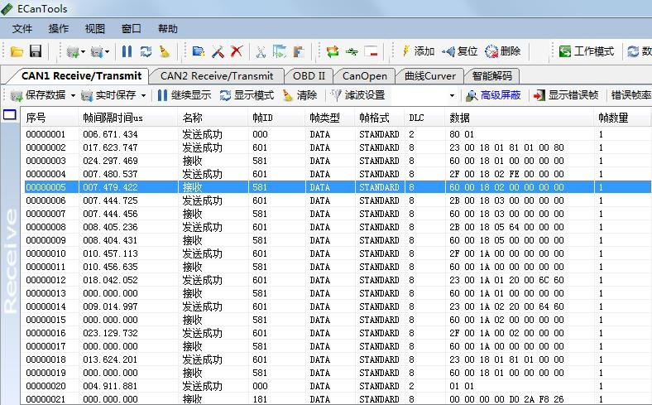Expand the 保存数据 dropdown arrow
Image resolution: width=652 pixels, height=405 pixels.
tap(73, 96)
